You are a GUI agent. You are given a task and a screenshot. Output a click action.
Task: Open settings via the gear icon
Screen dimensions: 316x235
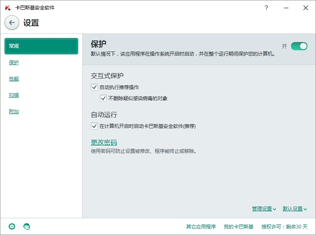pos(12,226)
